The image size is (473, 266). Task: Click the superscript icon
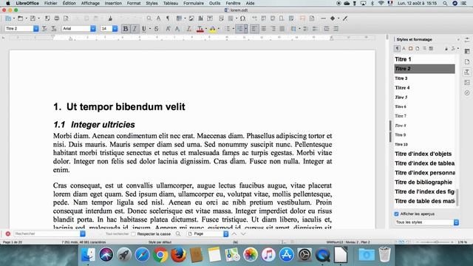(x=168, y=29)
